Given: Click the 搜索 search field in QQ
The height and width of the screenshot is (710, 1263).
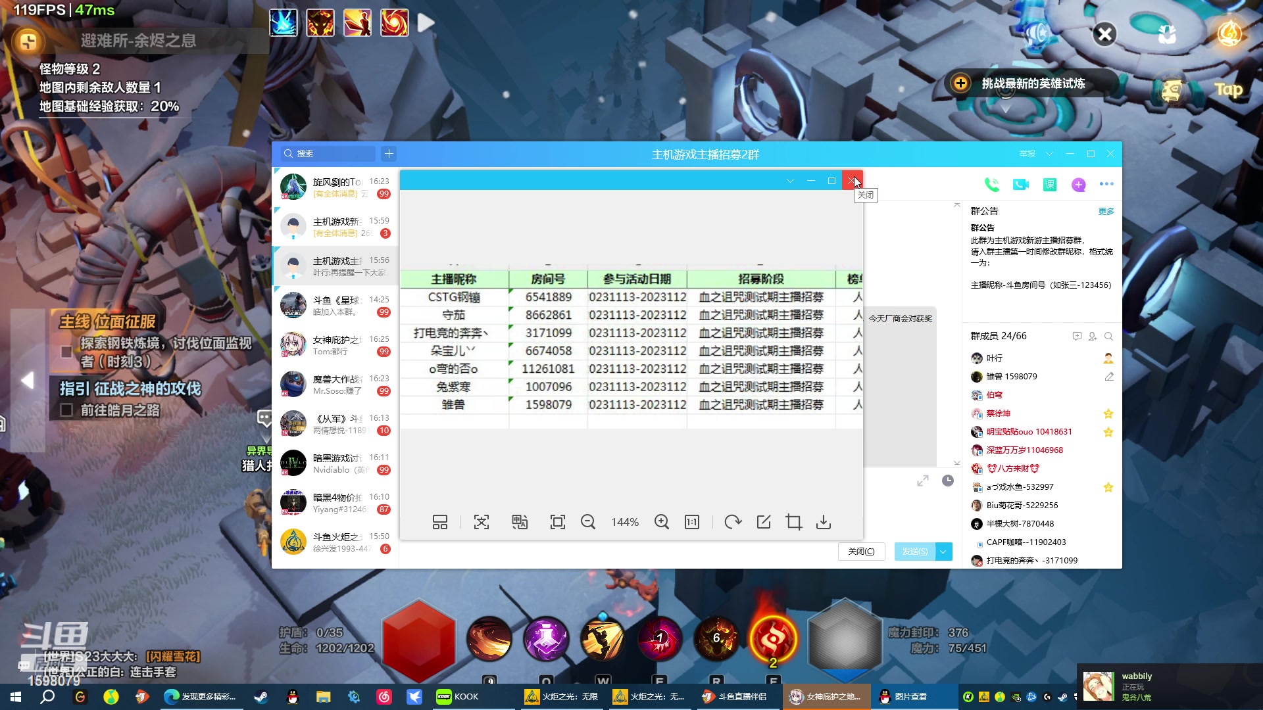Looking at the screenshot, I should [329, 154].
